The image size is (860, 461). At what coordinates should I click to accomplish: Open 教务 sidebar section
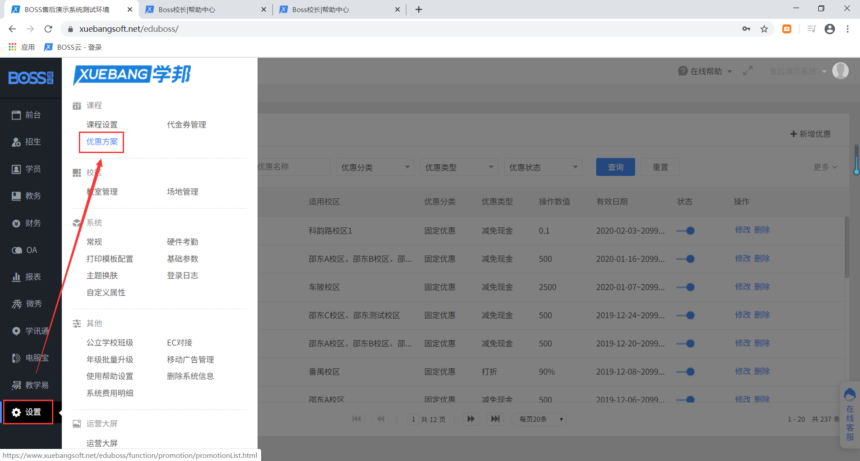tap(27, 196)
